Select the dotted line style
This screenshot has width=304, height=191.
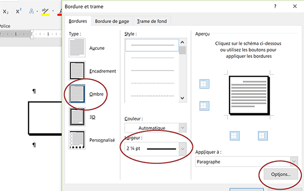tap(153, 83)
